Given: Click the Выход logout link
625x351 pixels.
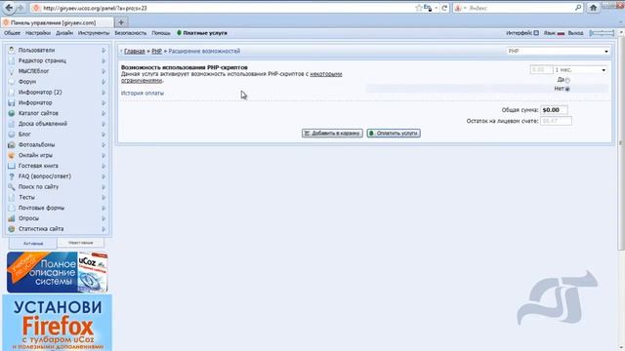Looking at the screenshot, I should coord(575,33).
